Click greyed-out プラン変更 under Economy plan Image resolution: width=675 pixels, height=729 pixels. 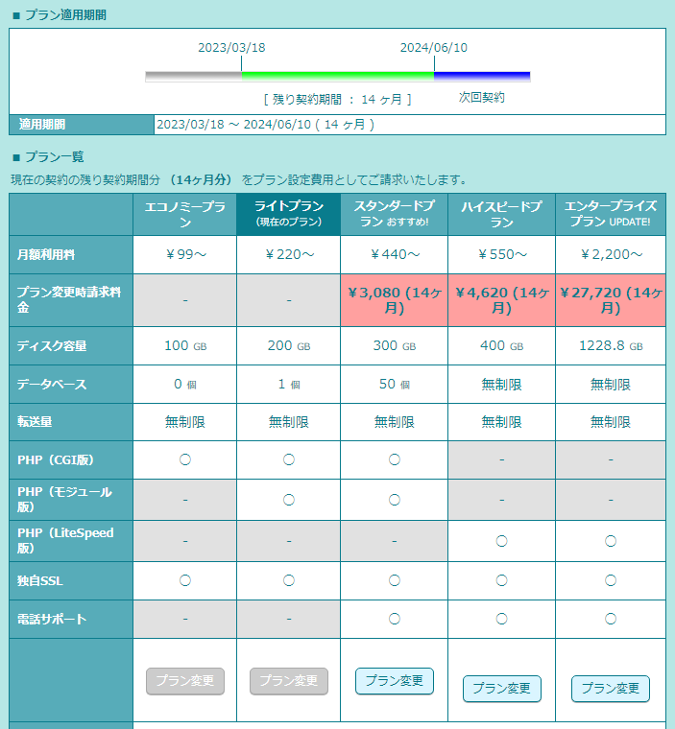185,681
